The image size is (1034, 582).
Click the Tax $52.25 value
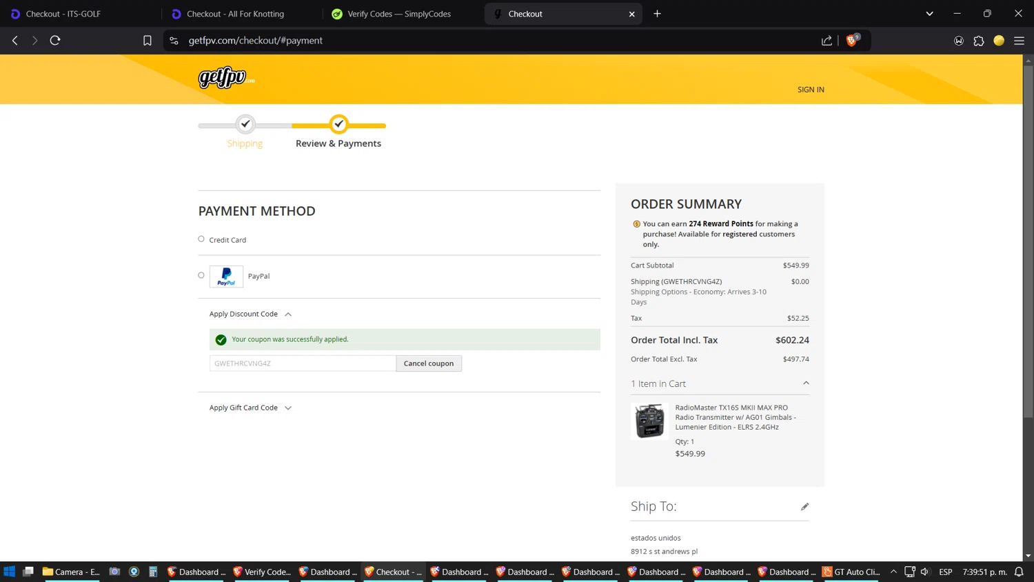click(798, 319)
